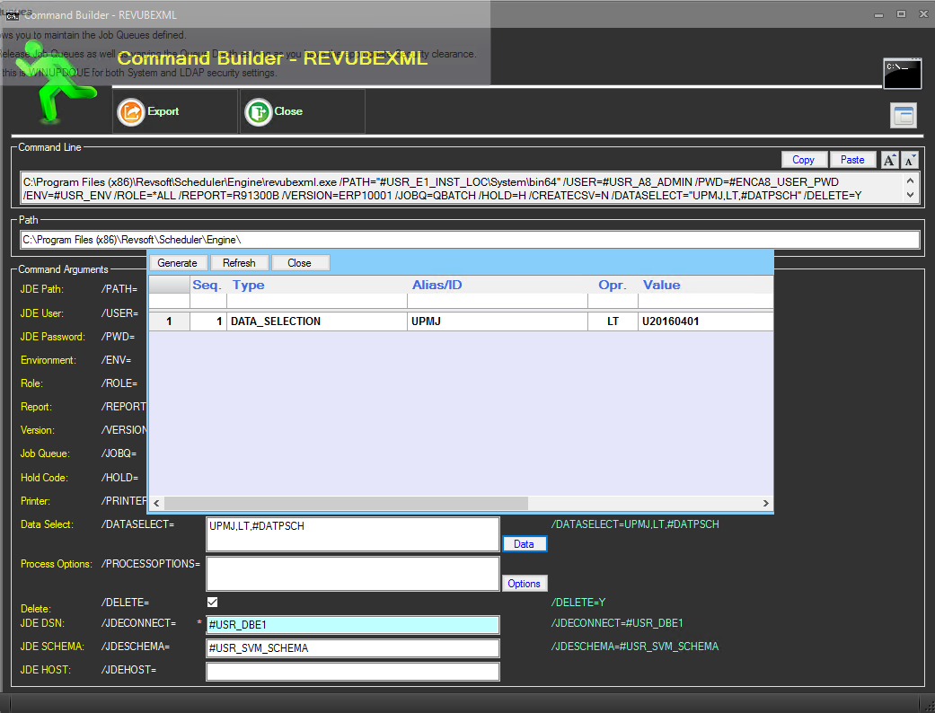Open the command prompt (C:\) icon

click(902, 74)
